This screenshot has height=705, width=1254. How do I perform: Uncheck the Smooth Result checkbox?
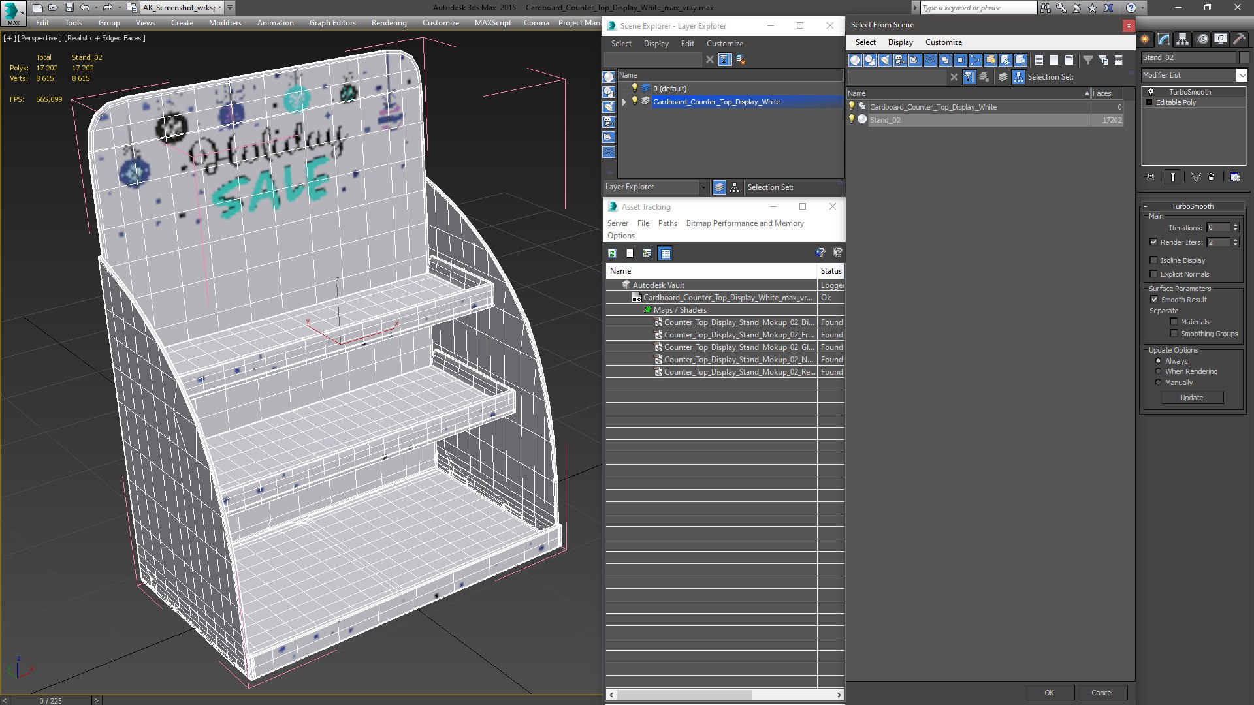1154,300
